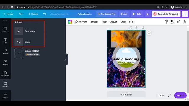189x106 pixels.
Task: Open the Elements sidebar panel
Action: 5,30
